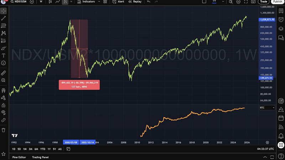This screenshot has width=285, height=160.
Task: Set date range to 6M
Action: [x=36, y=149]
